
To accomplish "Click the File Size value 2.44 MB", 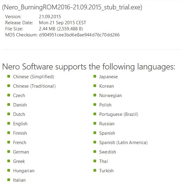I will point(47,29).
